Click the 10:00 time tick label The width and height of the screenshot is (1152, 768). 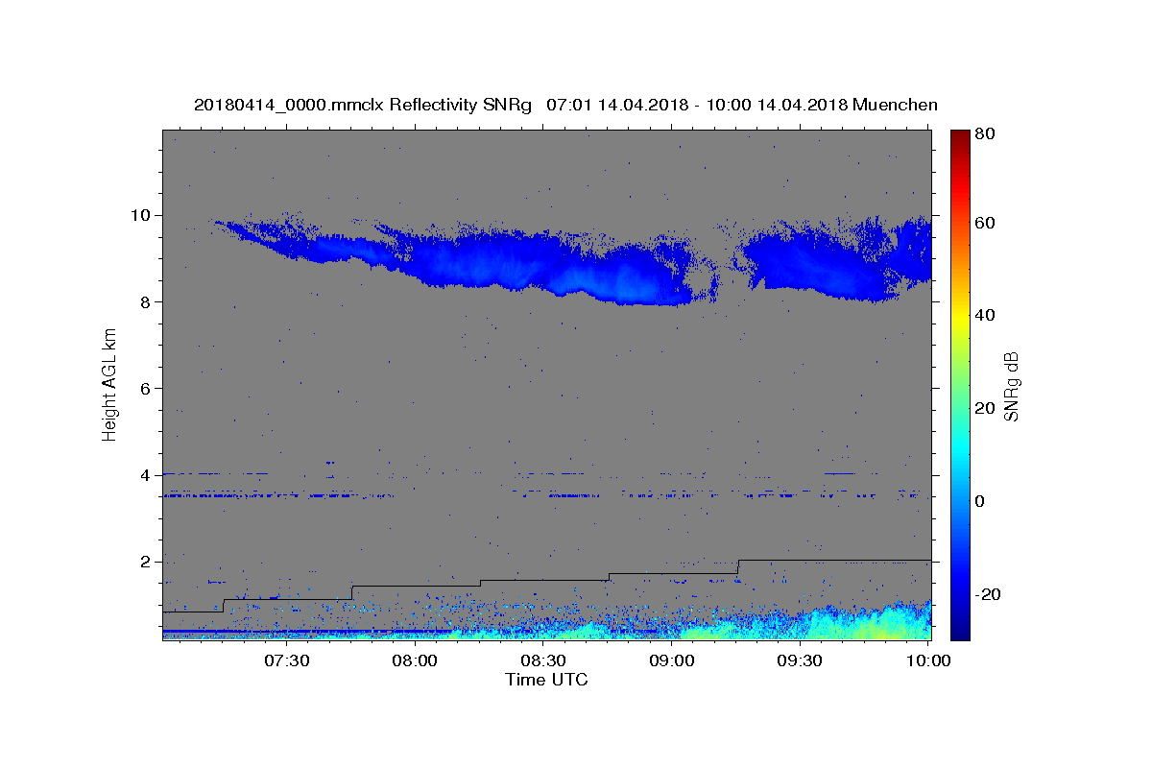(x=928, y=660)
